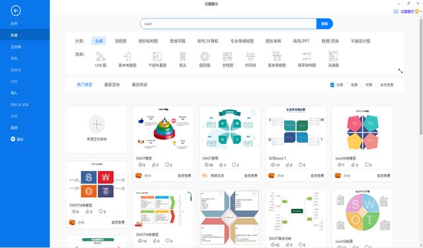Image resolution: width=423 pixels, height=248 pixels.
Task: Select the 新建 sidebar menu item
Action: [24, 35]
